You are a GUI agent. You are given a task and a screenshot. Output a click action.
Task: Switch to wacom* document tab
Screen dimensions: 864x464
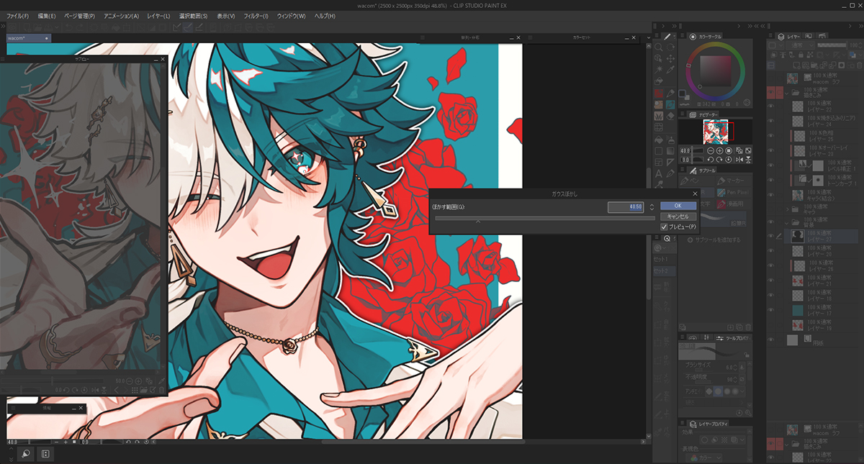(x=29, y=37)
